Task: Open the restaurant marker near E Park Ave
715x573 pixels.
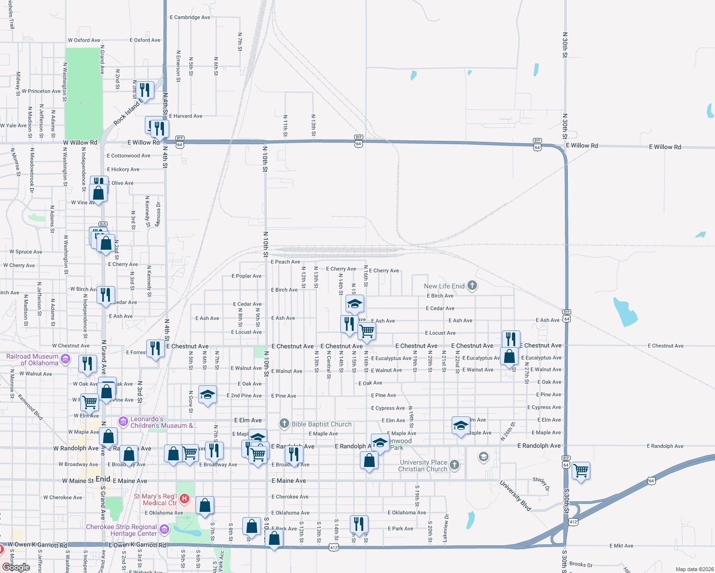Action: tap(359, 525)
